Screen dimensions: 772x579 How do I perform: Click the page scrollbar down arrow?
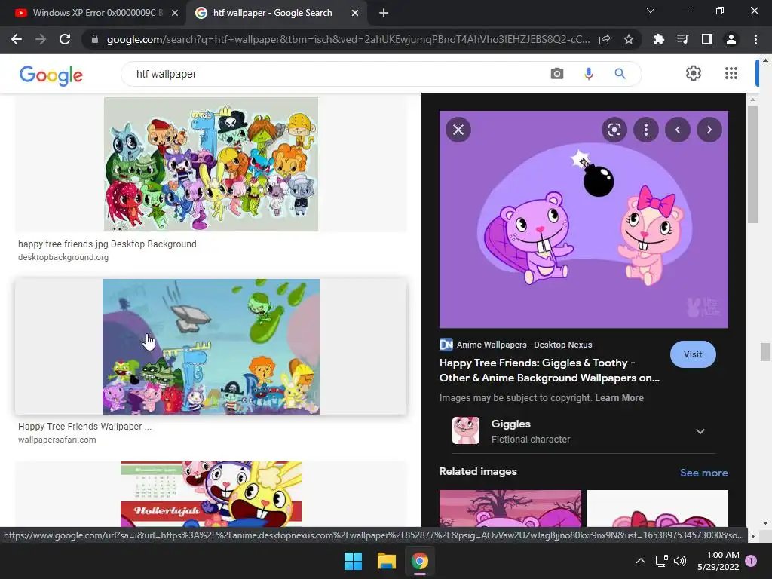(x=765, y=523)
